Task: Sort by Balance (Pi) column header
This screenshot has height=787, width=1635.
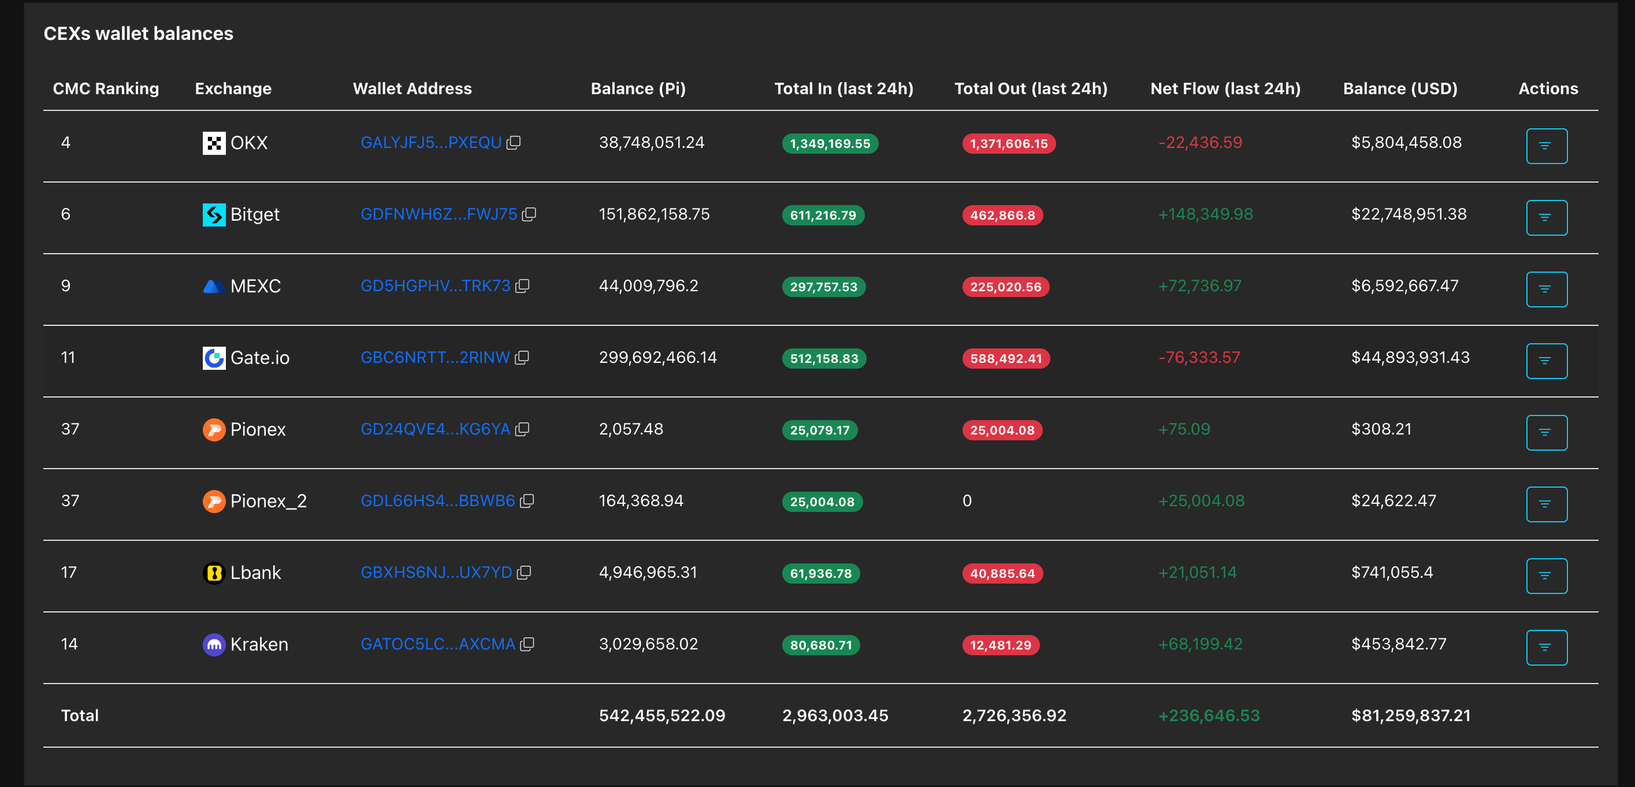Action: [638, 89]
